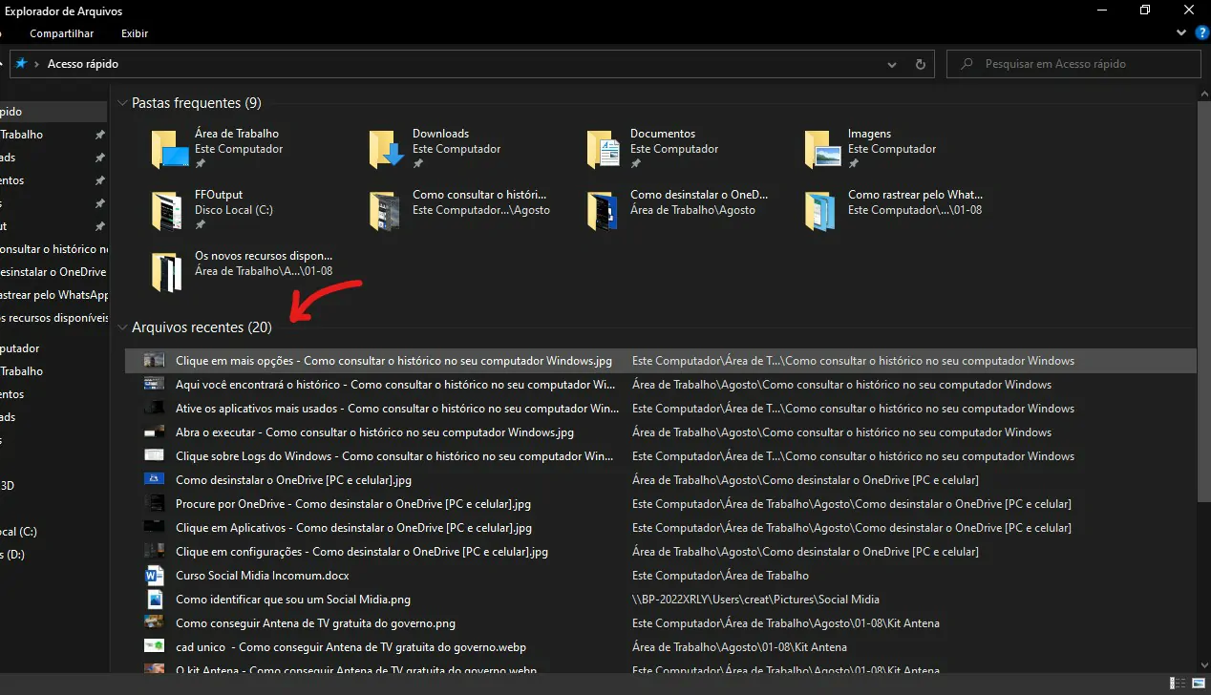The height and width of the screenshot is (695, 1211).
Task: Select the Local (C:) drive in navigation pane
Action: (x=19, y=532)
